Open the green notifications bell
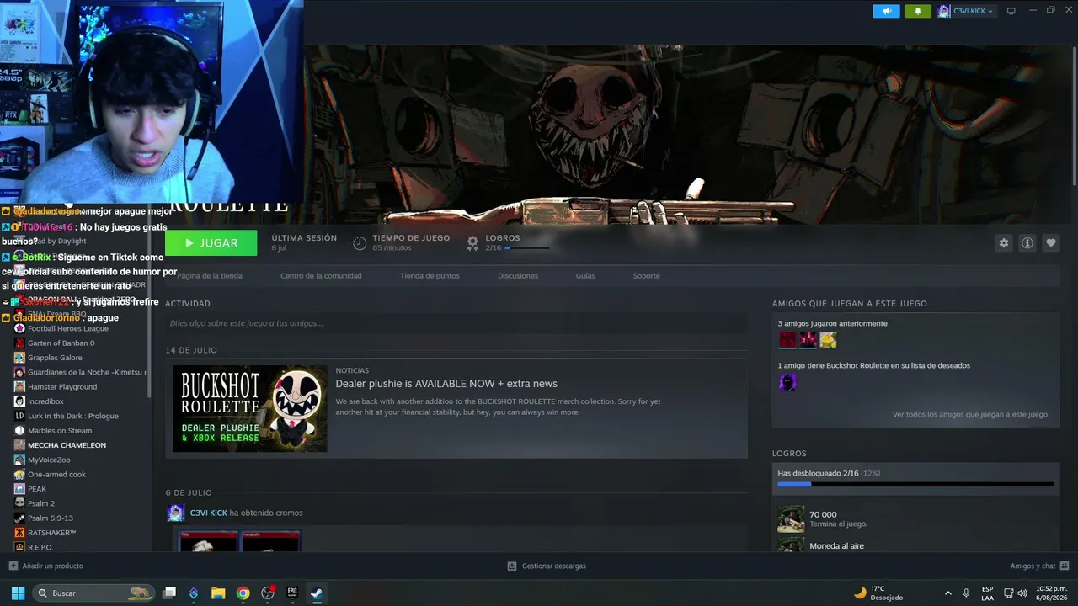Viewport: 1078px width, 606px height. (x=917, y=11)
